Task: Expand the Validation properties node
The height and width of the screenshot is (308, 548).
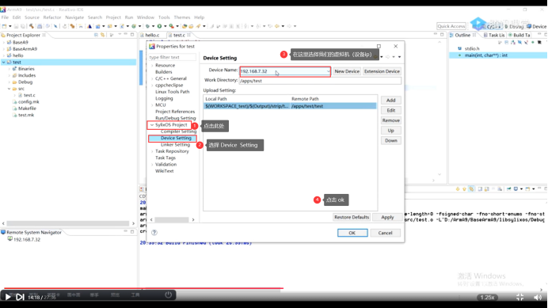Action: coord(152,165)
